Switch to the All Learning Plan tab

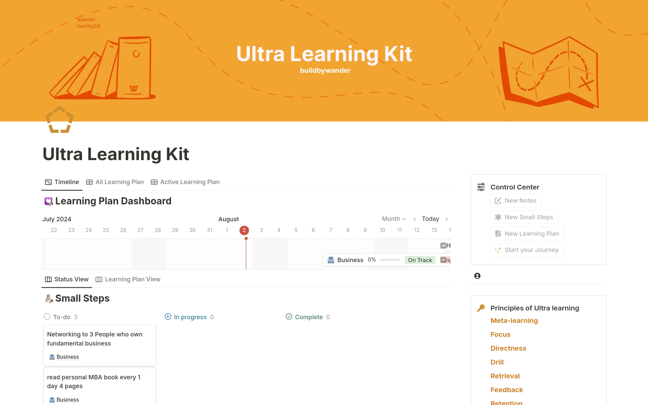(x=119, y=182)
